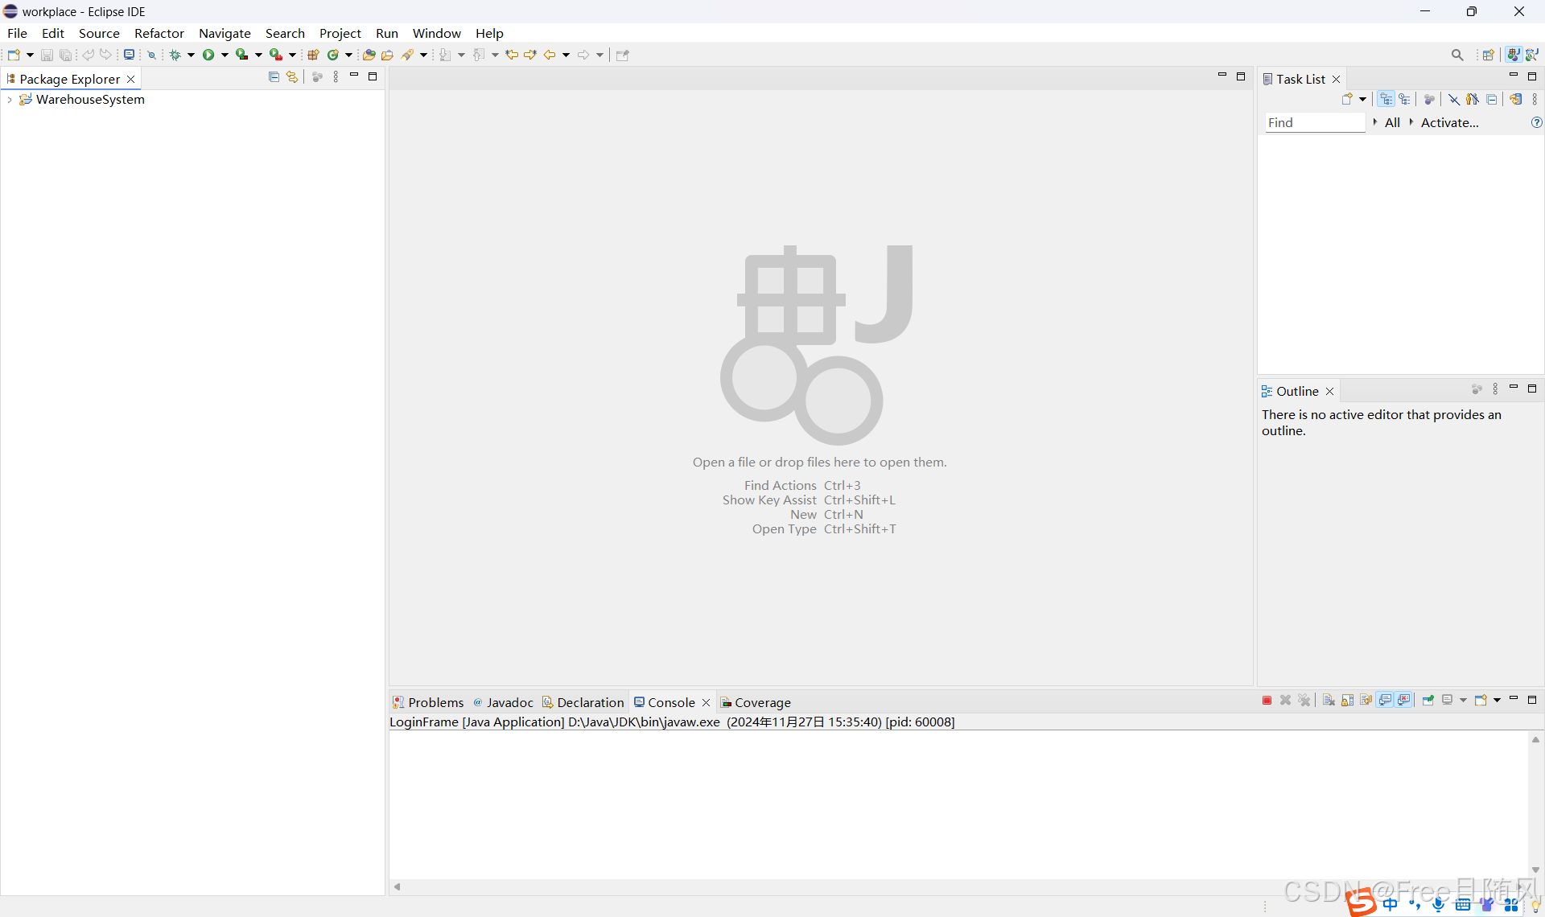
Task: Close the Outline view tab
Action: [x=1330, y=391]
